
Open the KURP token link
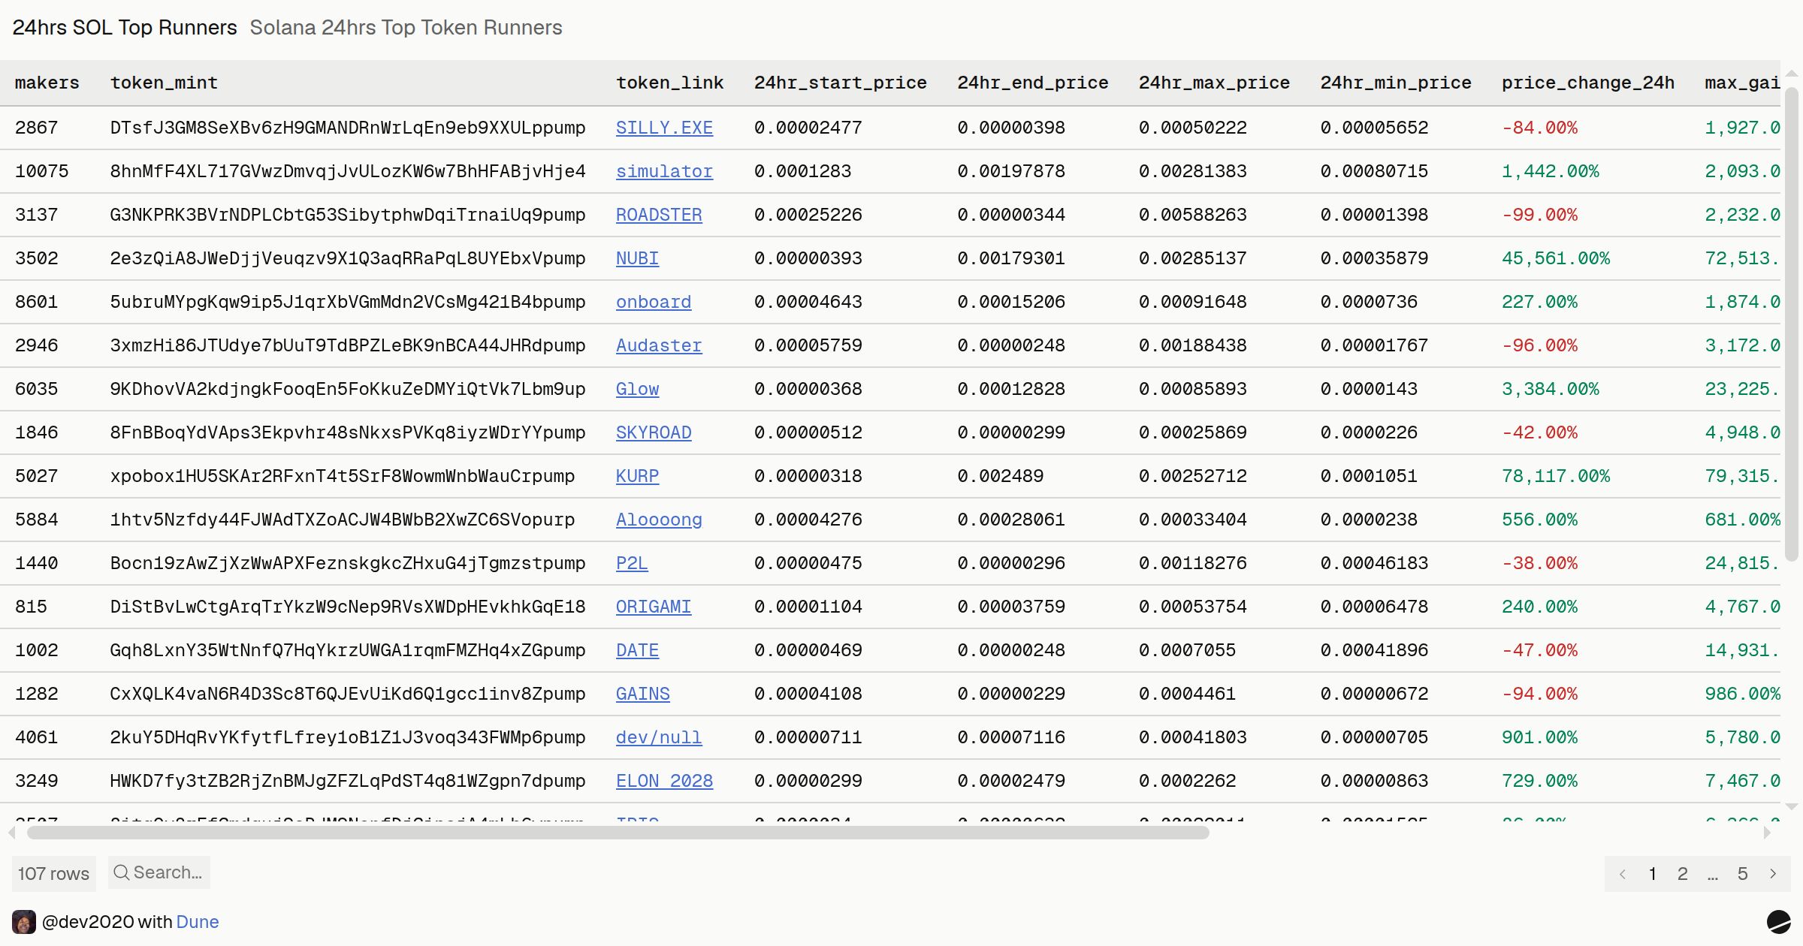point(637,476)
